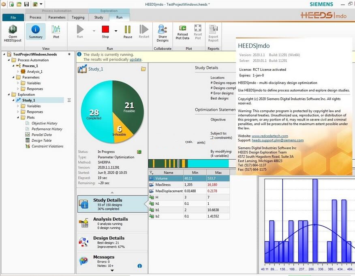This screenshot has height=276, width=355.
Task: Collapse the TestProjectWindows.heeds root node
Action: (x=4, y=54)
